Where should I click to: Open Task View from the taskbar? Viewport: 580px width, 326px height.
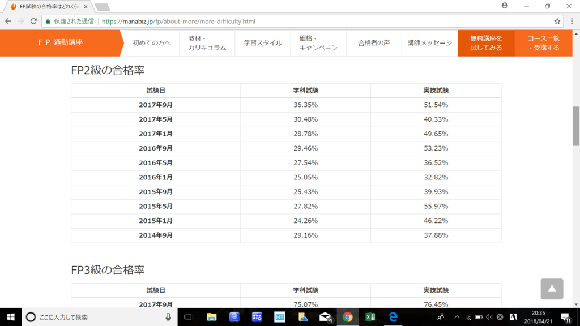(x=189, y=317)
